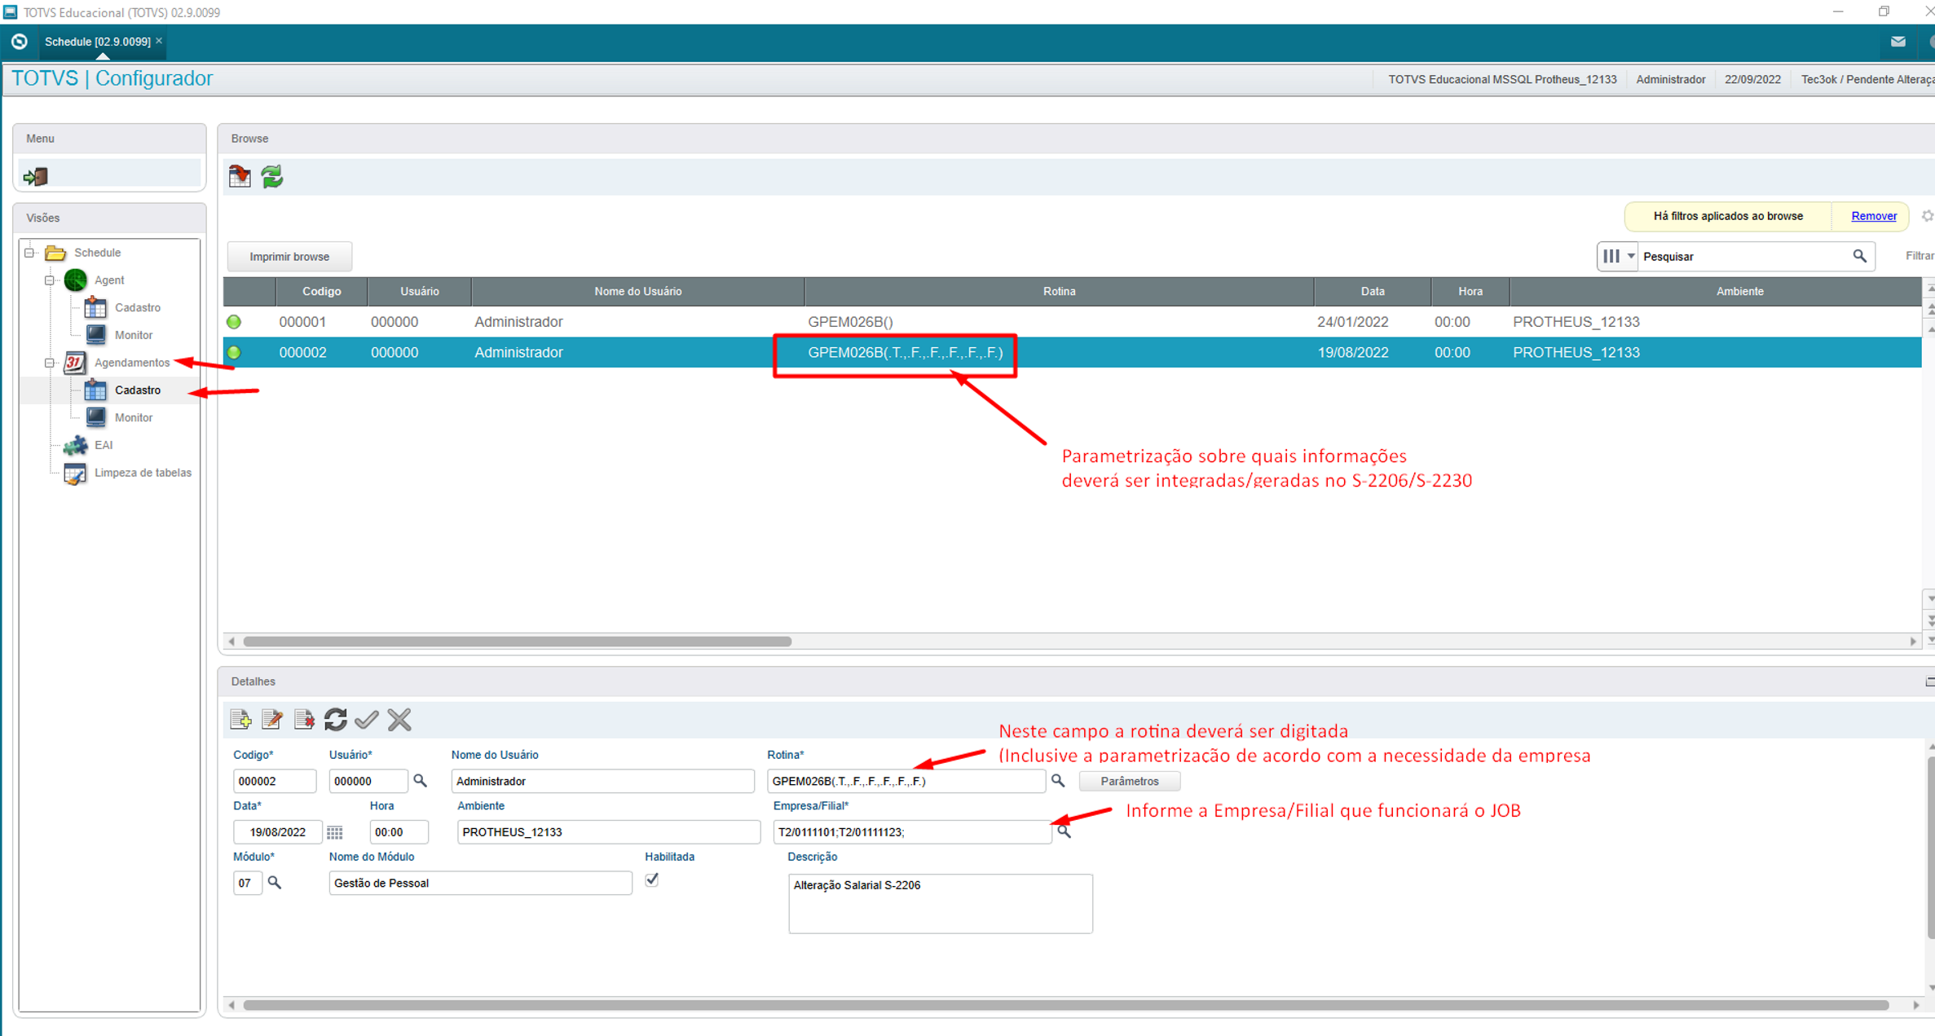
Task: Open EAI in the tree
Action: click(x=104, y=445)
